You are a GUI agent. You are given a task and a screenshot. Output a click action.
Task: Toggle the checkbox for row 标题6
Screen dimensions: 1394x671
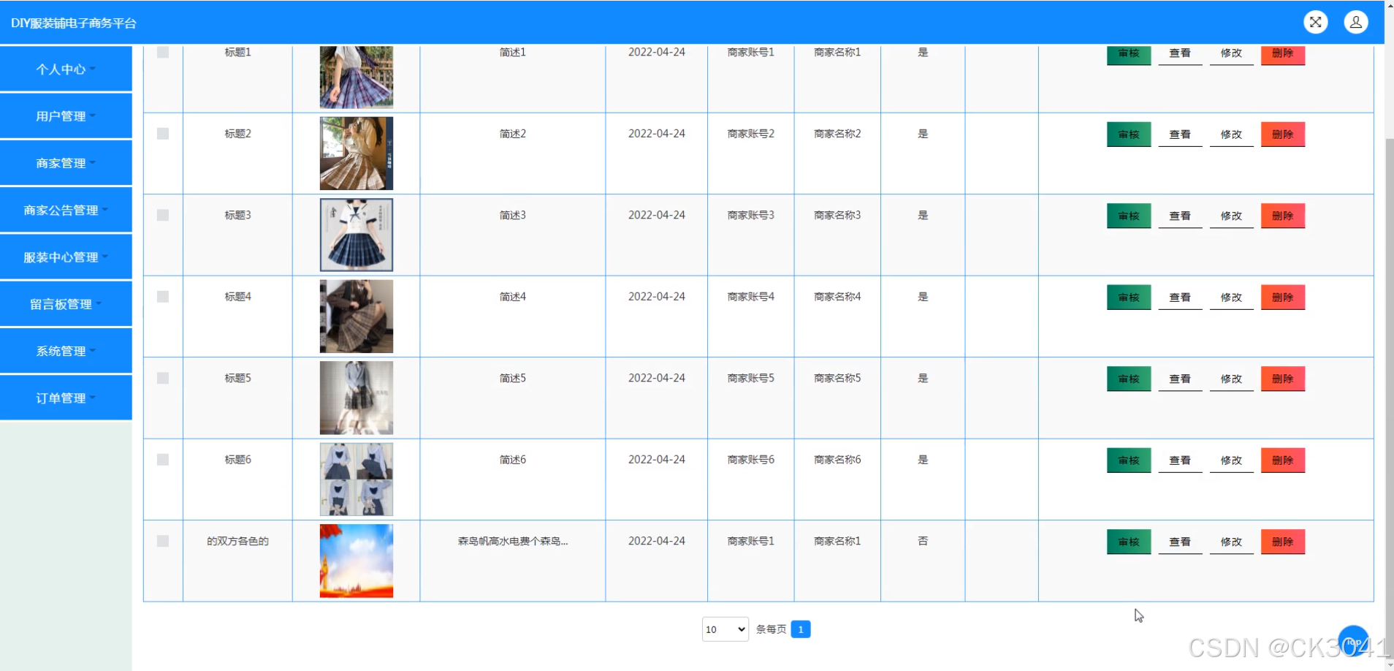(163, 460)
